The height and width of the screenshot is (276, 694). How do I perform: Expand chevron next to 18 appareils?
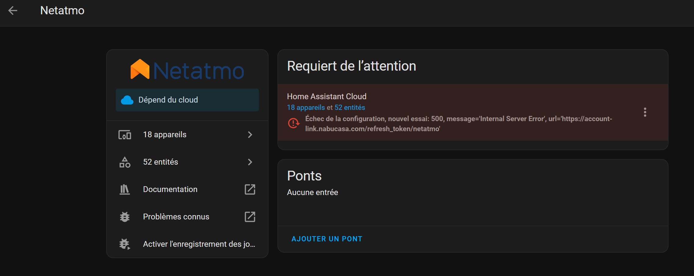point(250,135)
